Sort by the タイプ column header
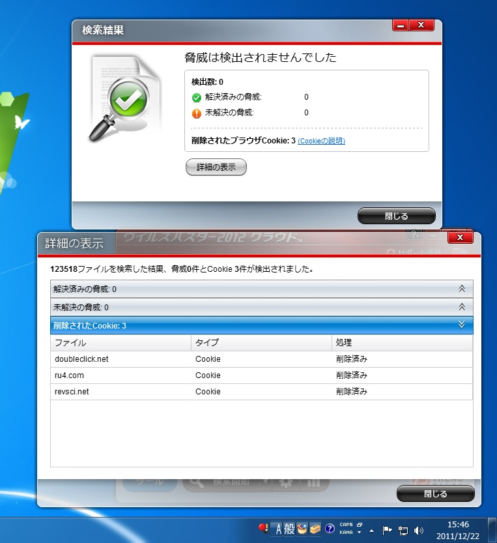497x543 pixels. (x=261, y=343)
